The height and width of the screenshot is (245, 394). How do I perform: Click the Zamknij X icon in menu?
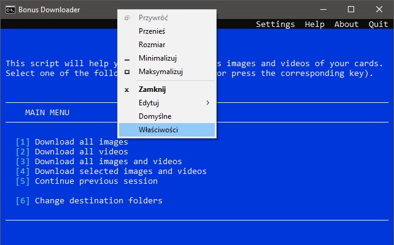127,89
